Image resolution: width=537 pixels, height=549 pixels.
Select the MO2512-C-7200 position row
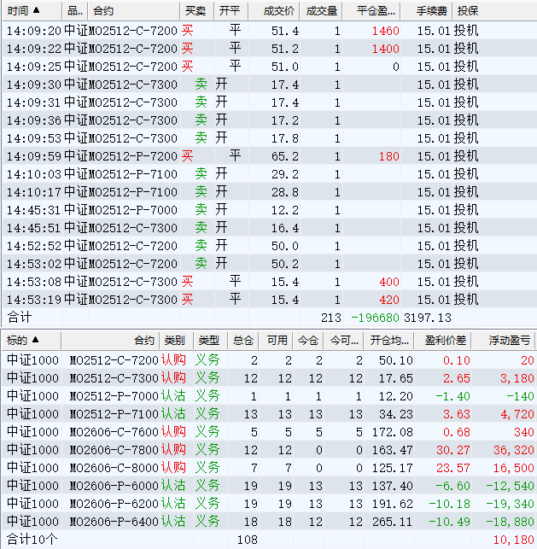[269, 360]
